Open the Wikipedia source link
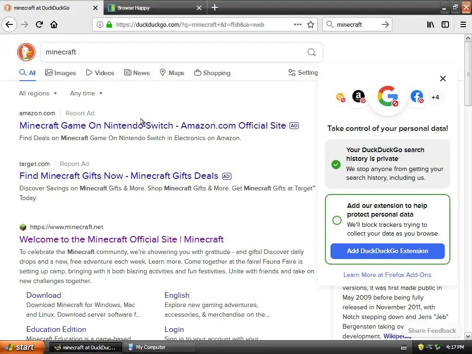The width and height of the screenshot is (472, 354). (x=397, y=336)
